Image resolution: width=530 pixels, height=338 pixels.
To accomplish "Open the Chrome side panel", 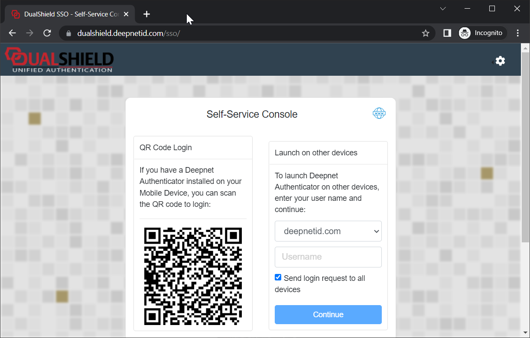I will pos(447,33).
